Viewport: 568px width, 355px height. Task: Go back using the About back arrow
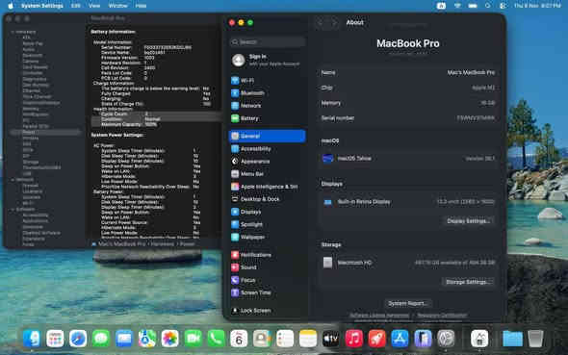click(321, 23)
